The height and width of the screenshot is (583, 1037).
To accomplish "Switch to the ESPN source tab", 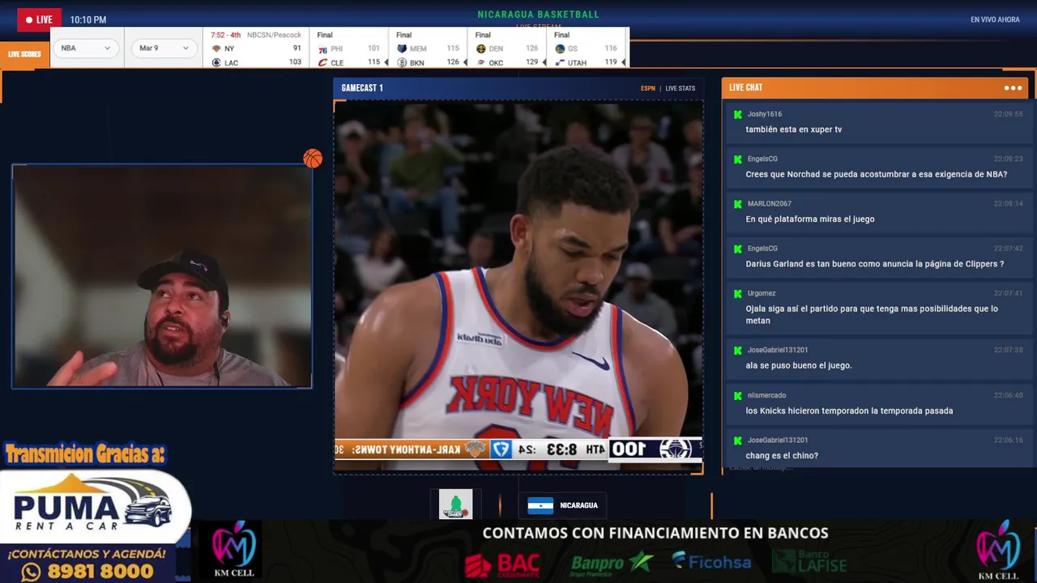I will pos(648,88).
